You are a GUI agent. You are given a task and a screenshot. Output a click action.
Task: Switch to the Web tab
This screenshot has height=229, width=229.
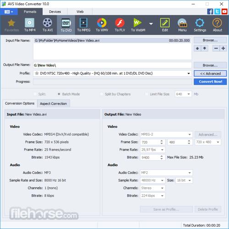tap(80, 11)
